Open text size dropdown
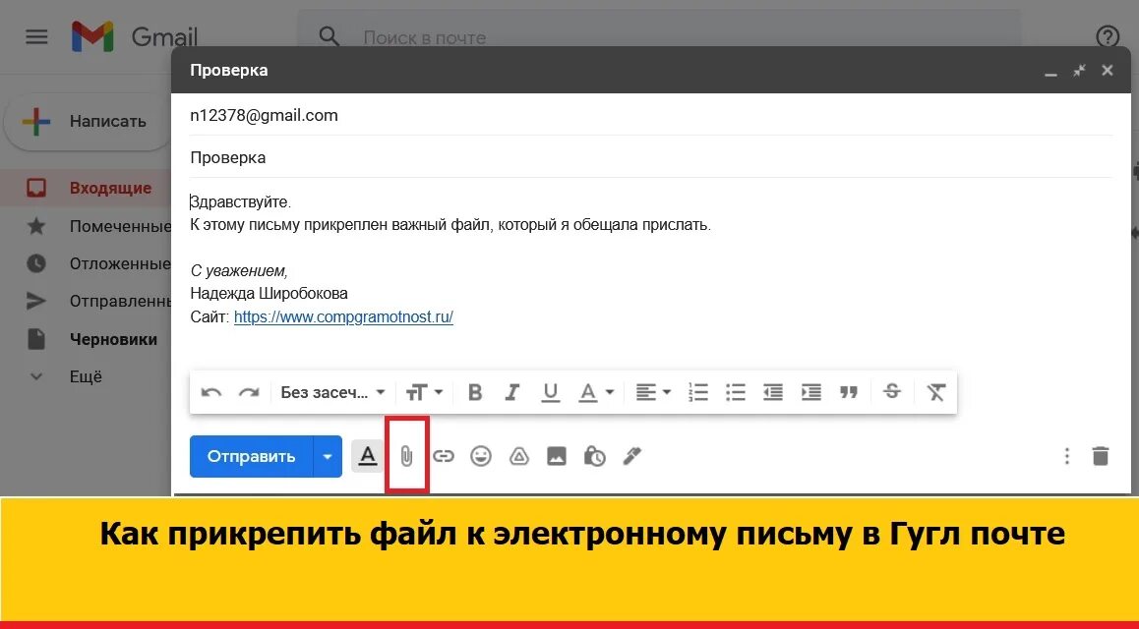This screenshot has width=1139, height=629. tap(424, 392)
